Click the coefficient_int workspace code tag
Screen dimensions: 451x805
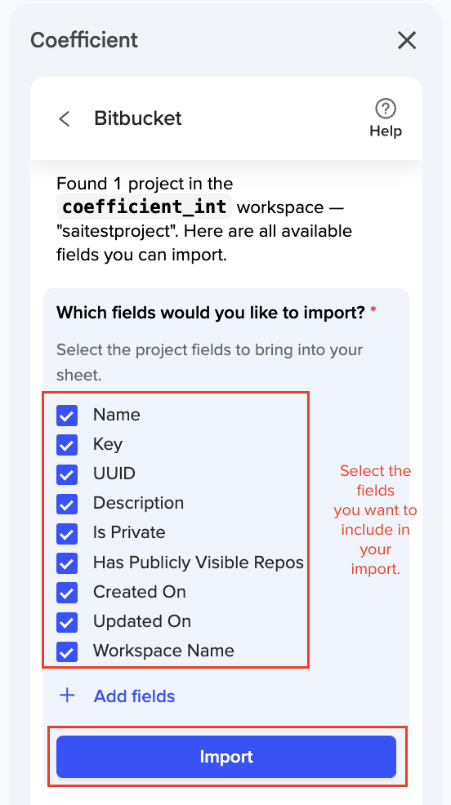(x=145, y=207)
